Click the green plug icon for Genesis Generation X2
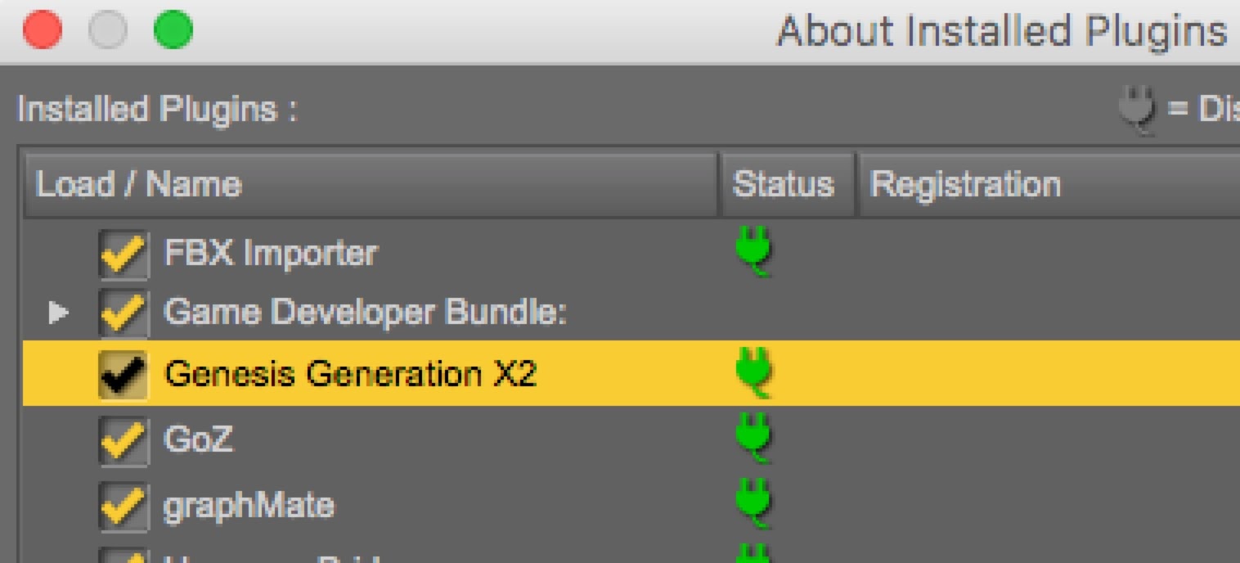 pyautogui.click(x=754, y=373)
